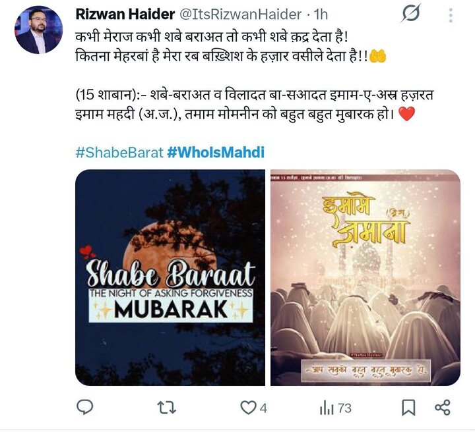Follow the #ShabeBarat hashtag
The width and height of the screenshot is (475, 432).
coord(119,152)
